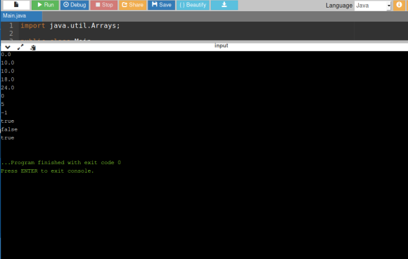
Task: Share the code
Action: click(x=133, y=5)
